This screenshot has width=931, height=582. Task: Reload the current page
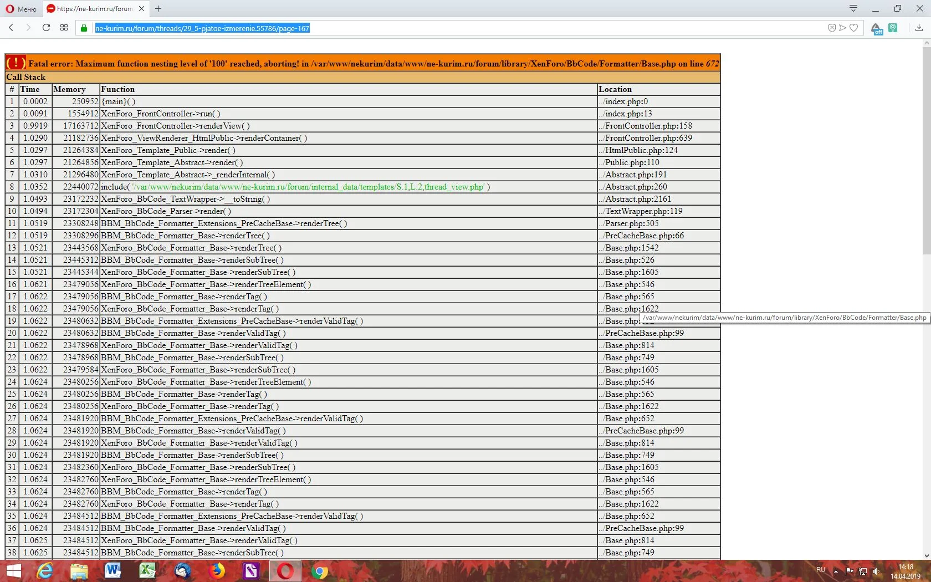47,28
